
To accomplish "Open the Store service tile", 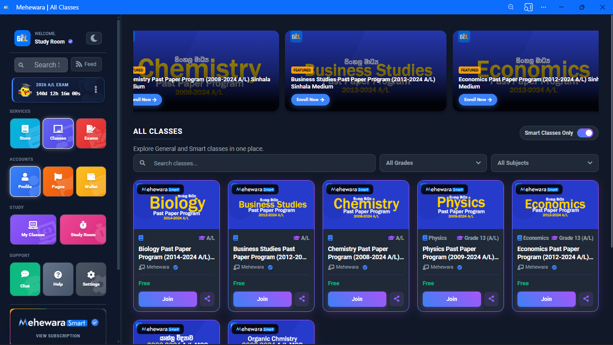I will 25,133.
